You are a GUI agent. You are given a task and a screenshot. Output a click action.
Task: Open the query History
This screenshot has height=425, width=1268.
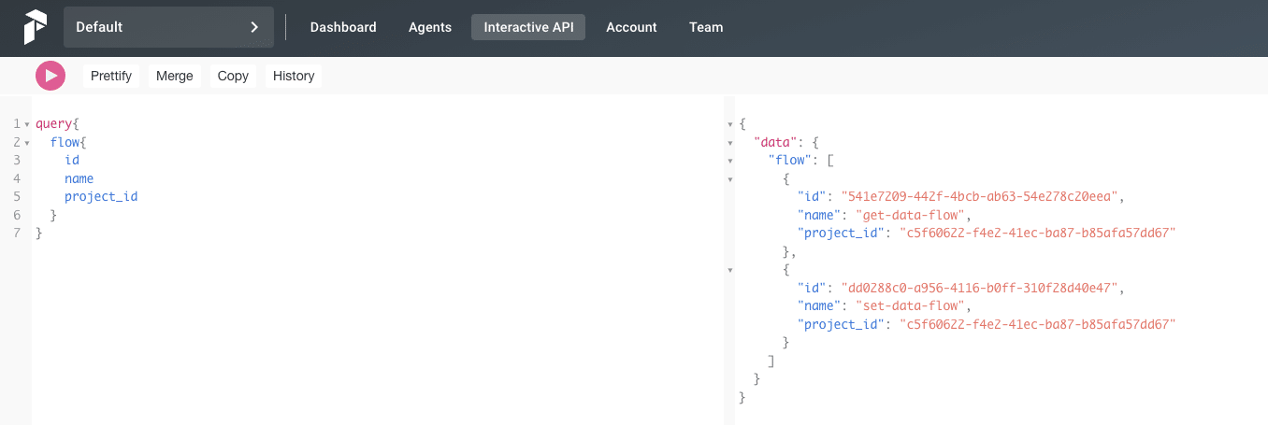(x=294, y=76)
